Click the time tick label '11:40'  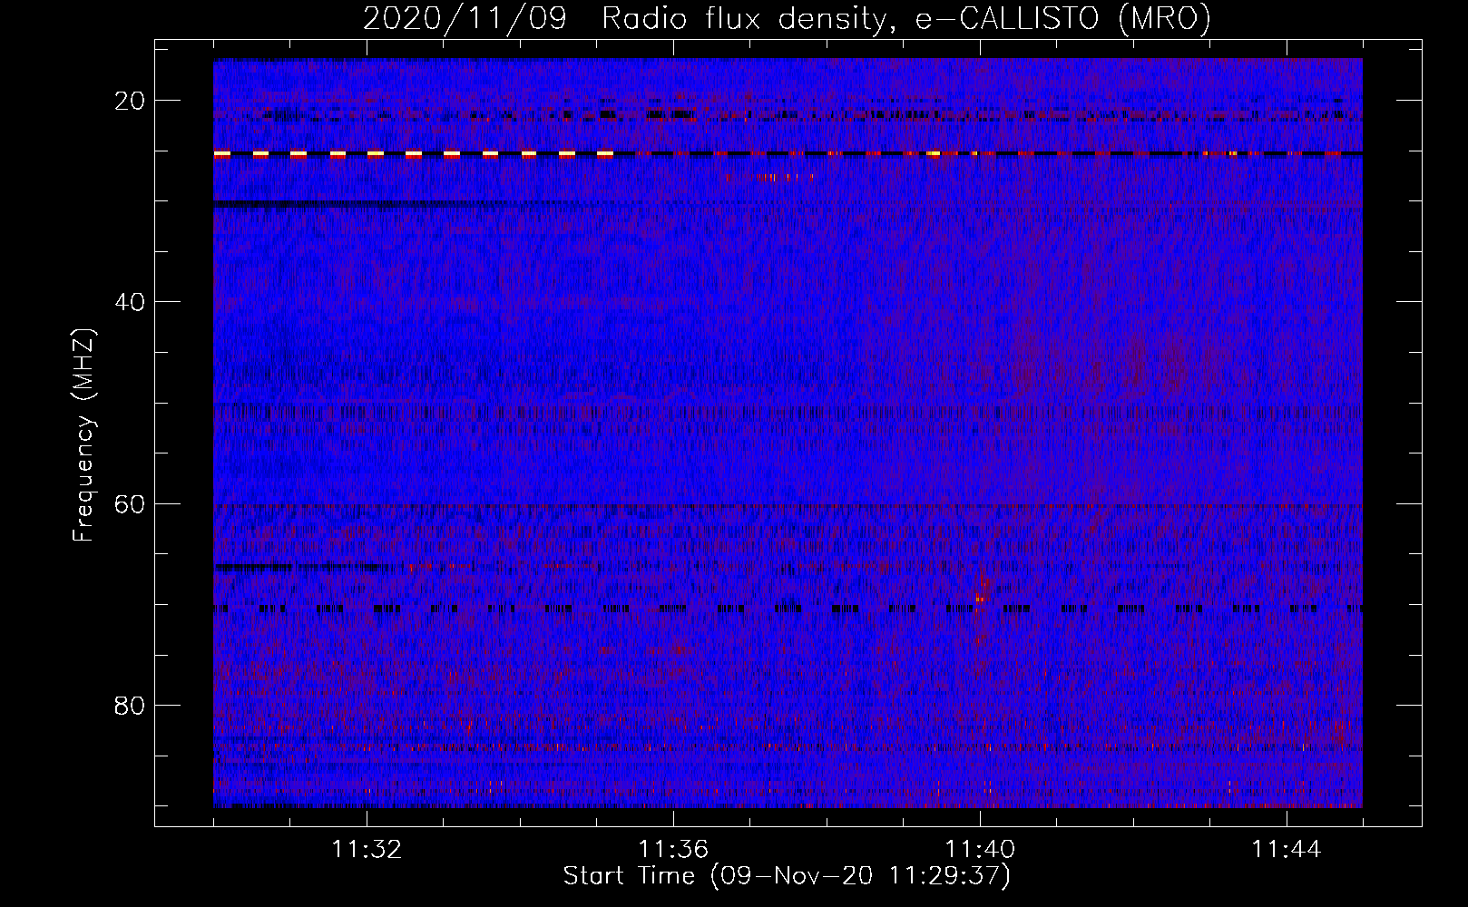[980, 850]
